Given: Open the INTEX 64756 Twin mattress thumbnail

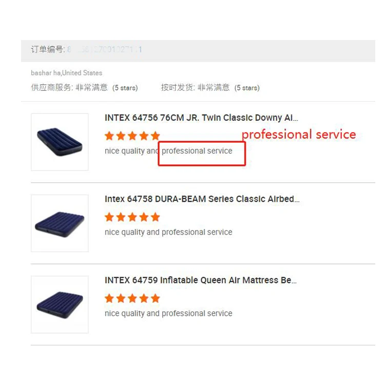Looking at the screenshot, I should click(60, 142).
